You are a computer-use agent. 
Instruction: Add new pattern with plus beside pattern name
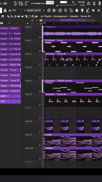point(44,10)
